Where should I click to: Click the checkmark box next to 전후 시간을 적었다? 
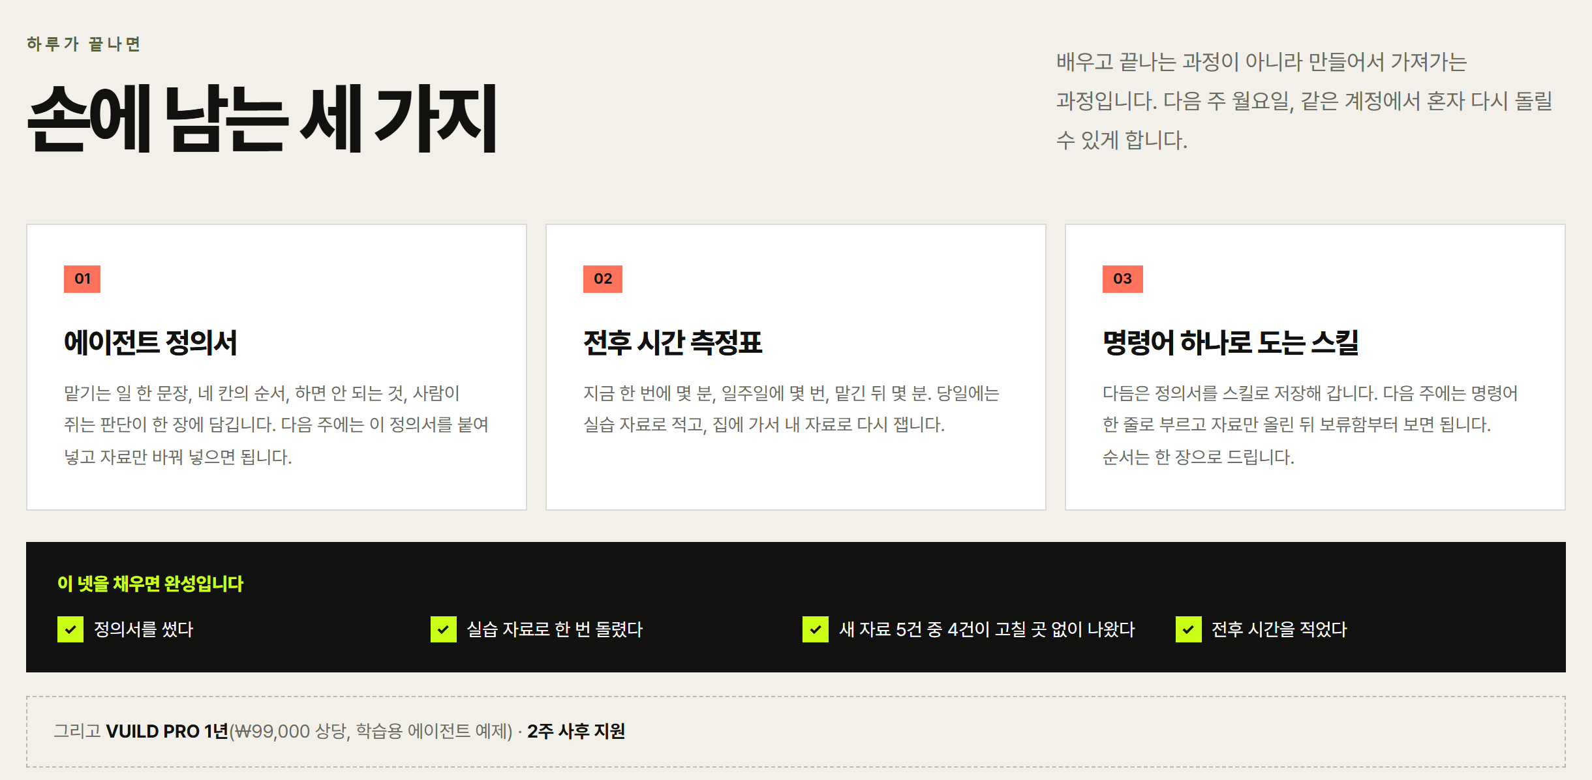click(1189, 629)
